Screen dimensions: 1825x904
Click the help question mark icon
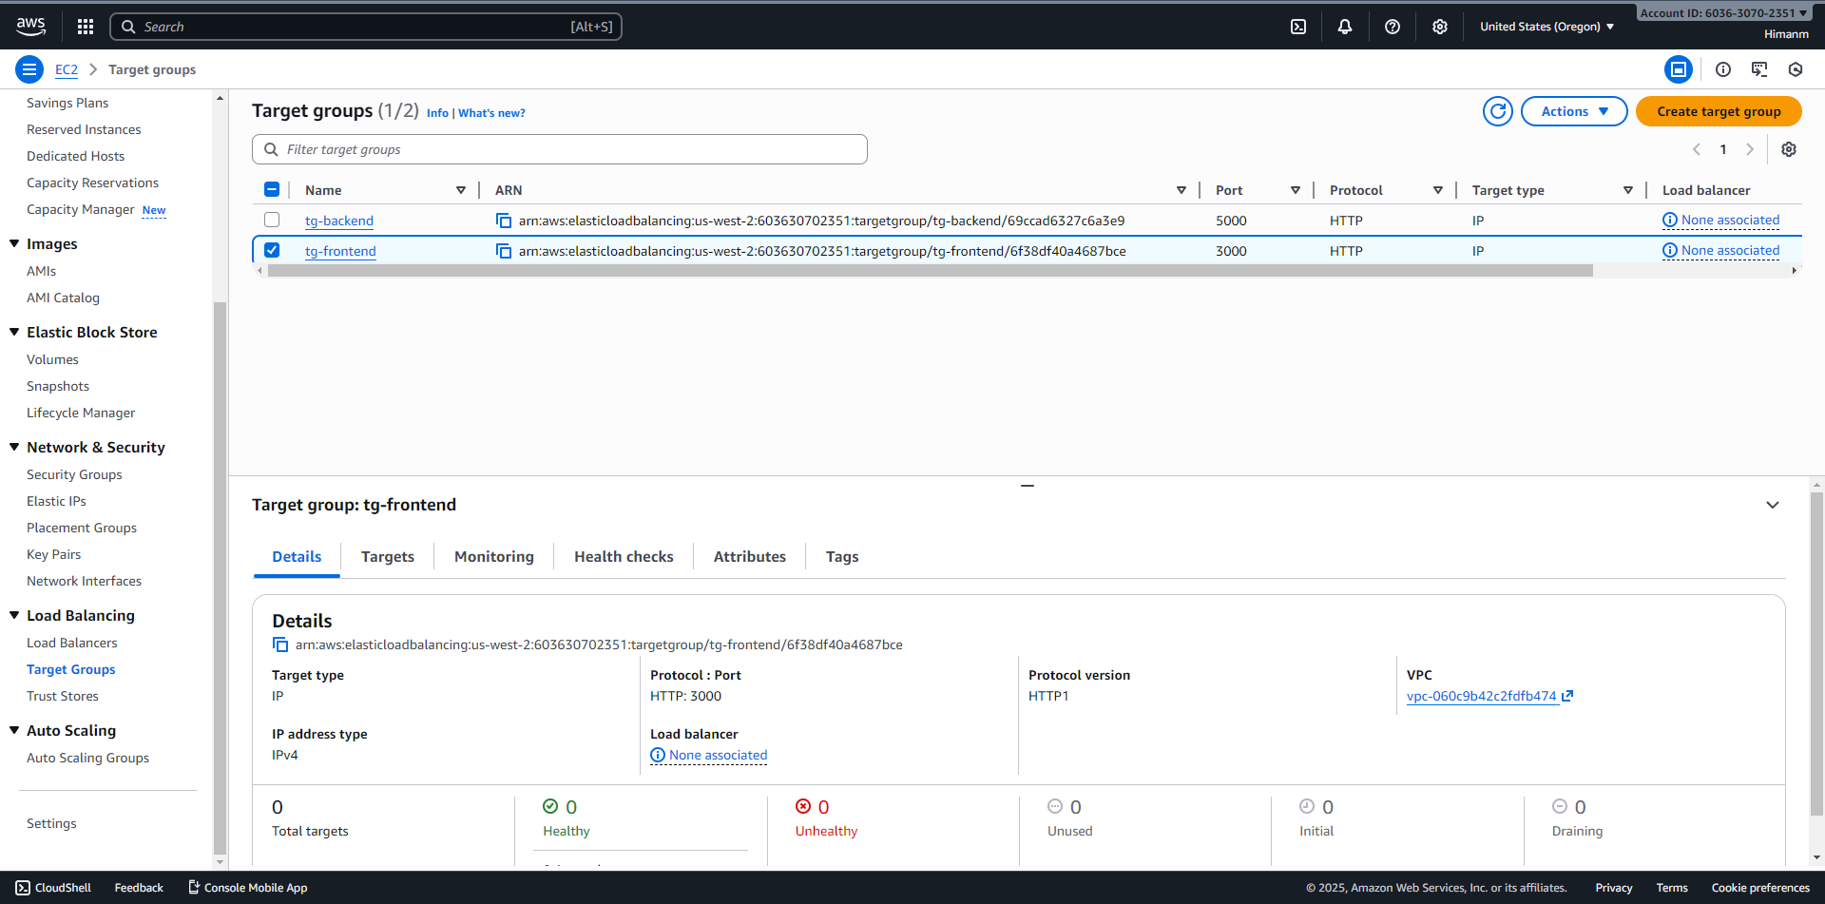coord(1393,27)
